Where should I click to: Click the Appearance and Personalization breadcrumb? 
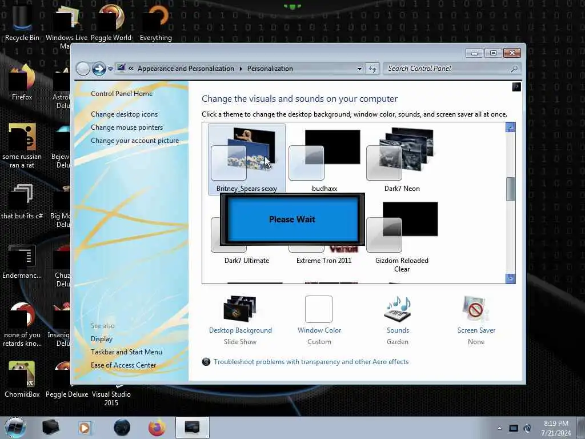click(186, 69)
